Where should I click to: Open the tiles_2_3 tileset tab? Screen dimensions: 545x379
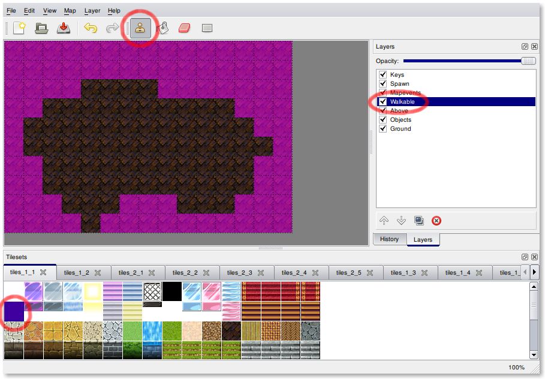click(x=240, y=273)
